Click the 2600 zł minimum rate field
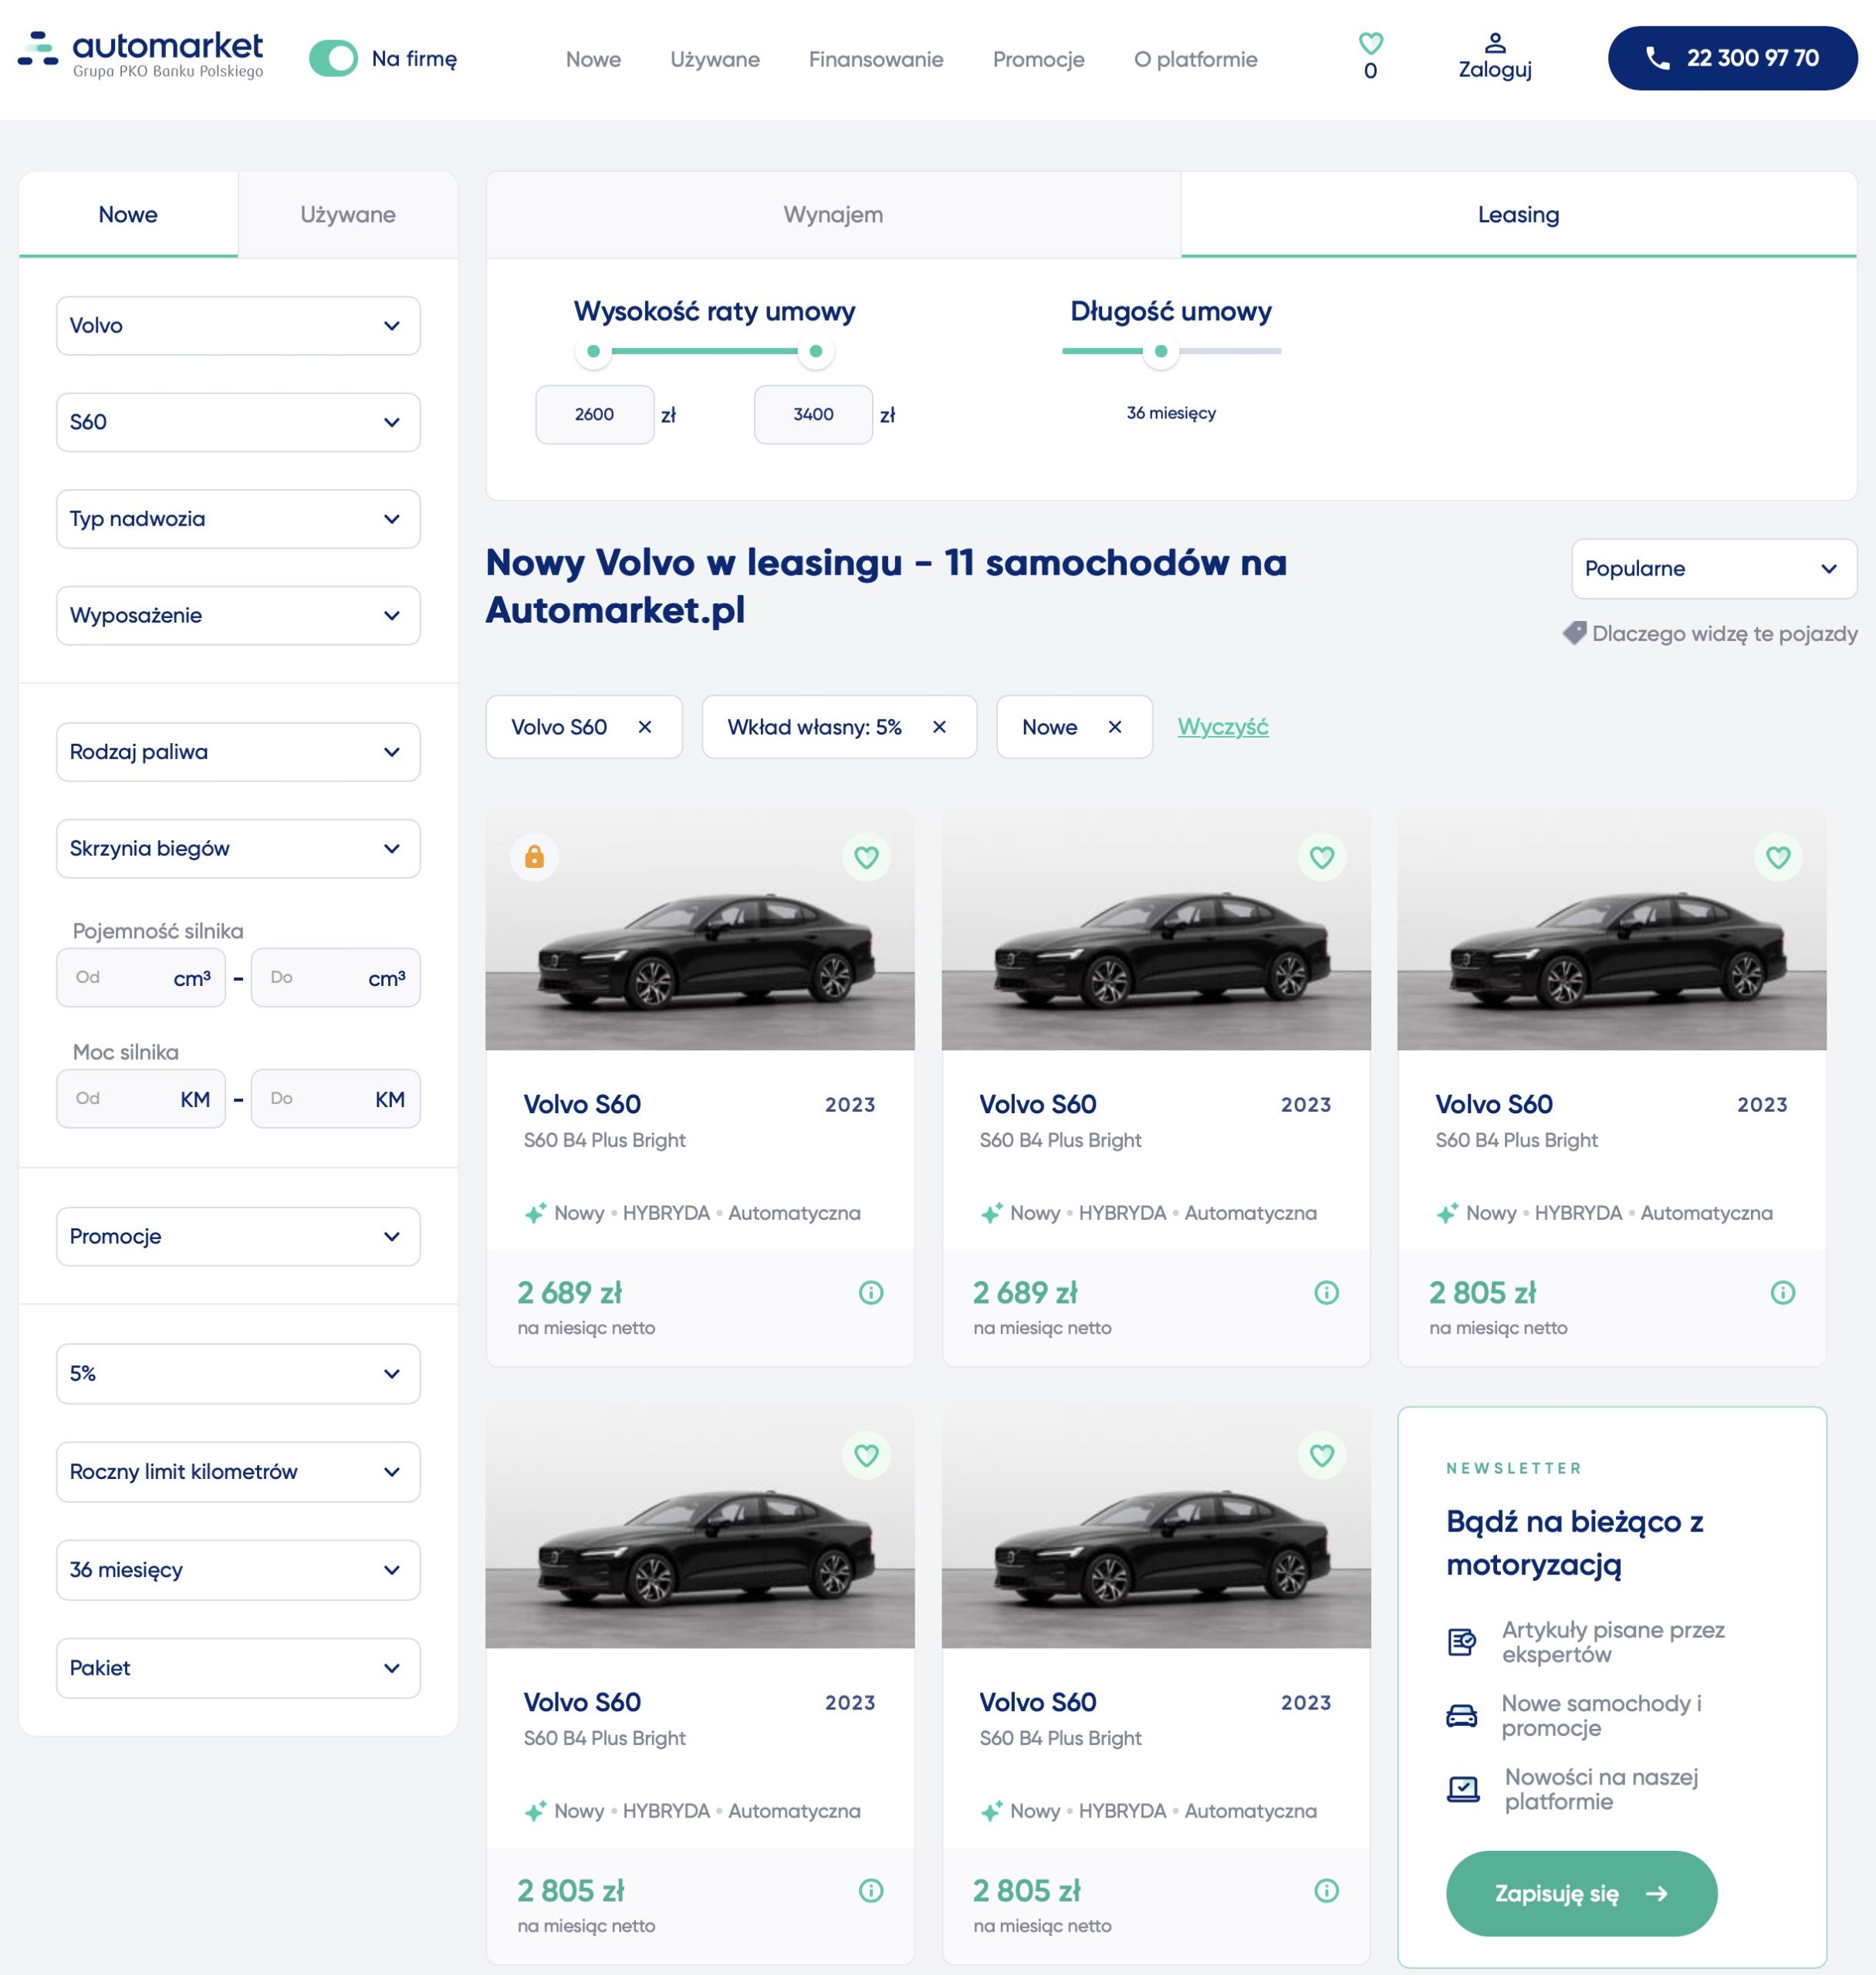 click(595, 414)
